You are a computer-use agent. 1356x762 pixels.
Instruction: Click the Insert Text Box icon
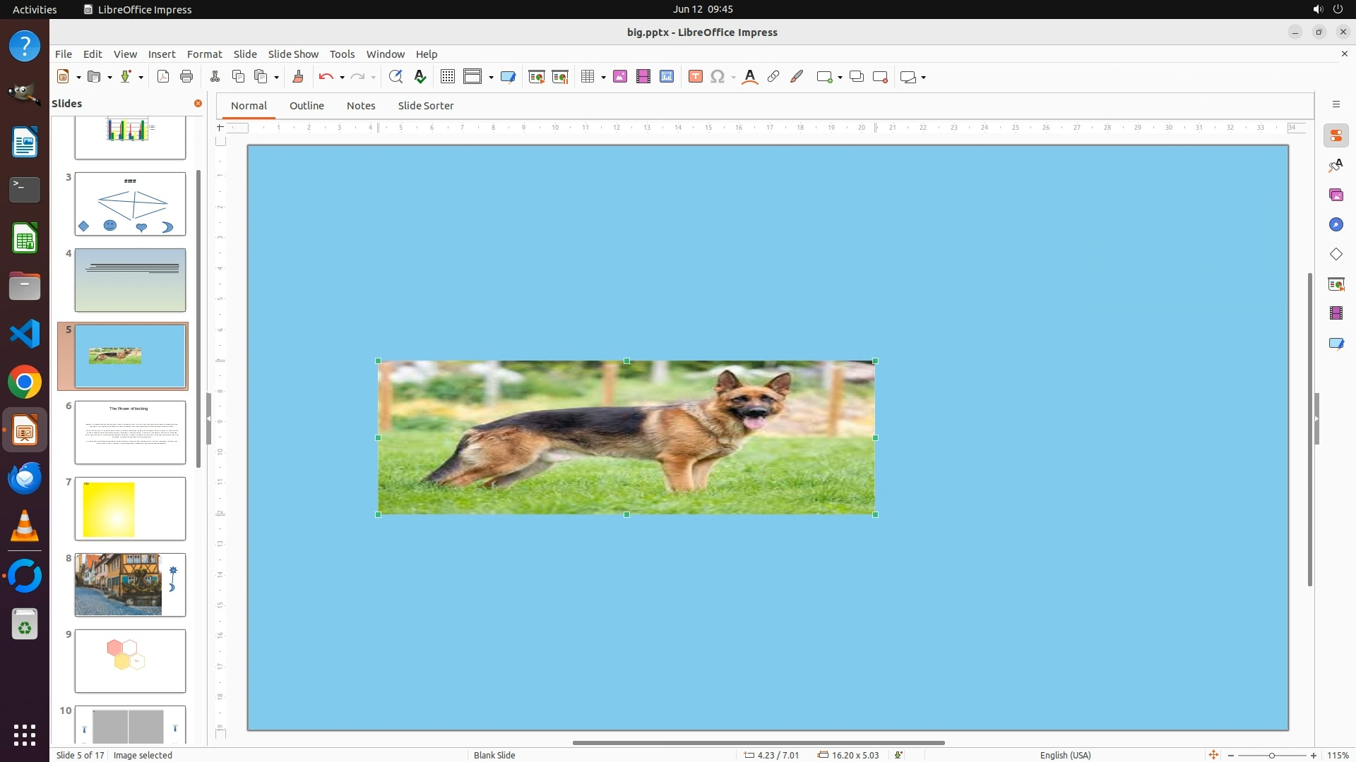coord(695,77)
